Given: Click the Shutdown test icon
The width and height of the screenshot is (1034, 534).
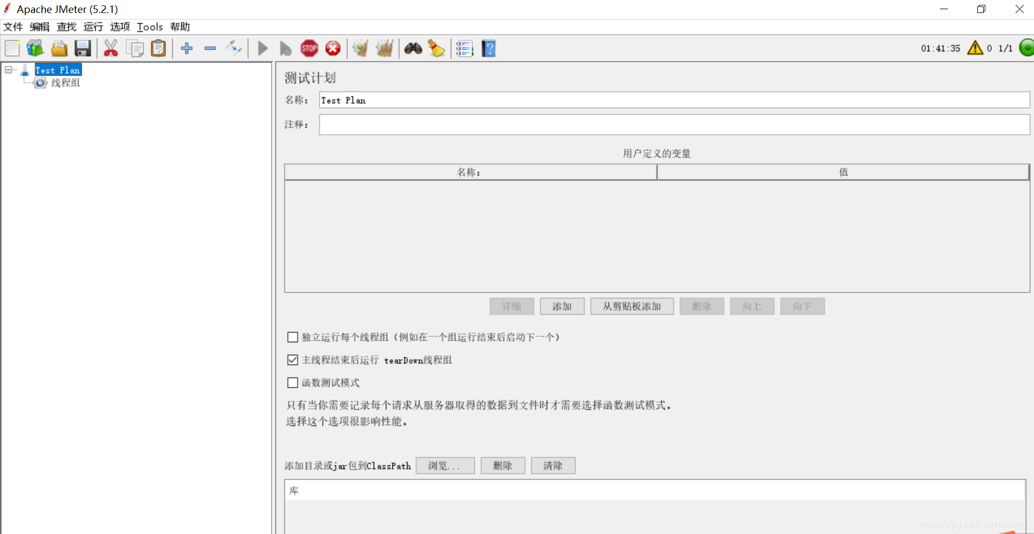Looking at the screenshot, I should (x=332, y=48).
